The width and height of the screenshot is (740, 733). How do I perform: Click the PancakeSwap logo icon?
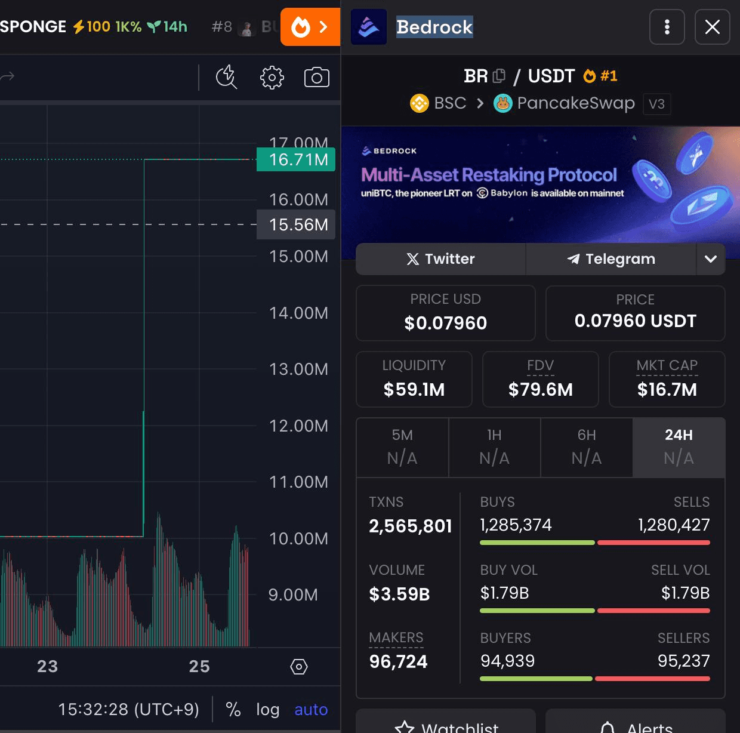[503, 103]
